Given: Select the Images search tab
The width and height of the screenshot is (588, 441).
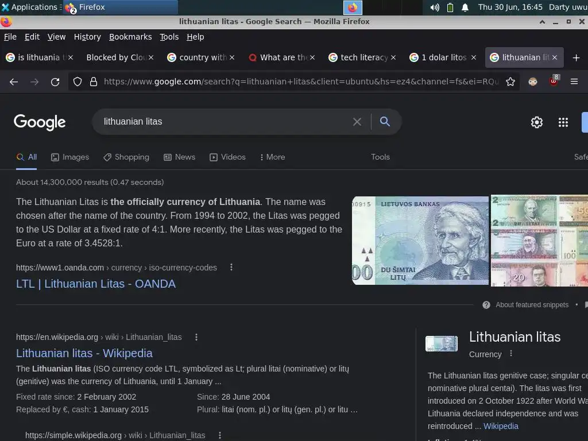Looking at the screenshot, I should coord(70,157).
